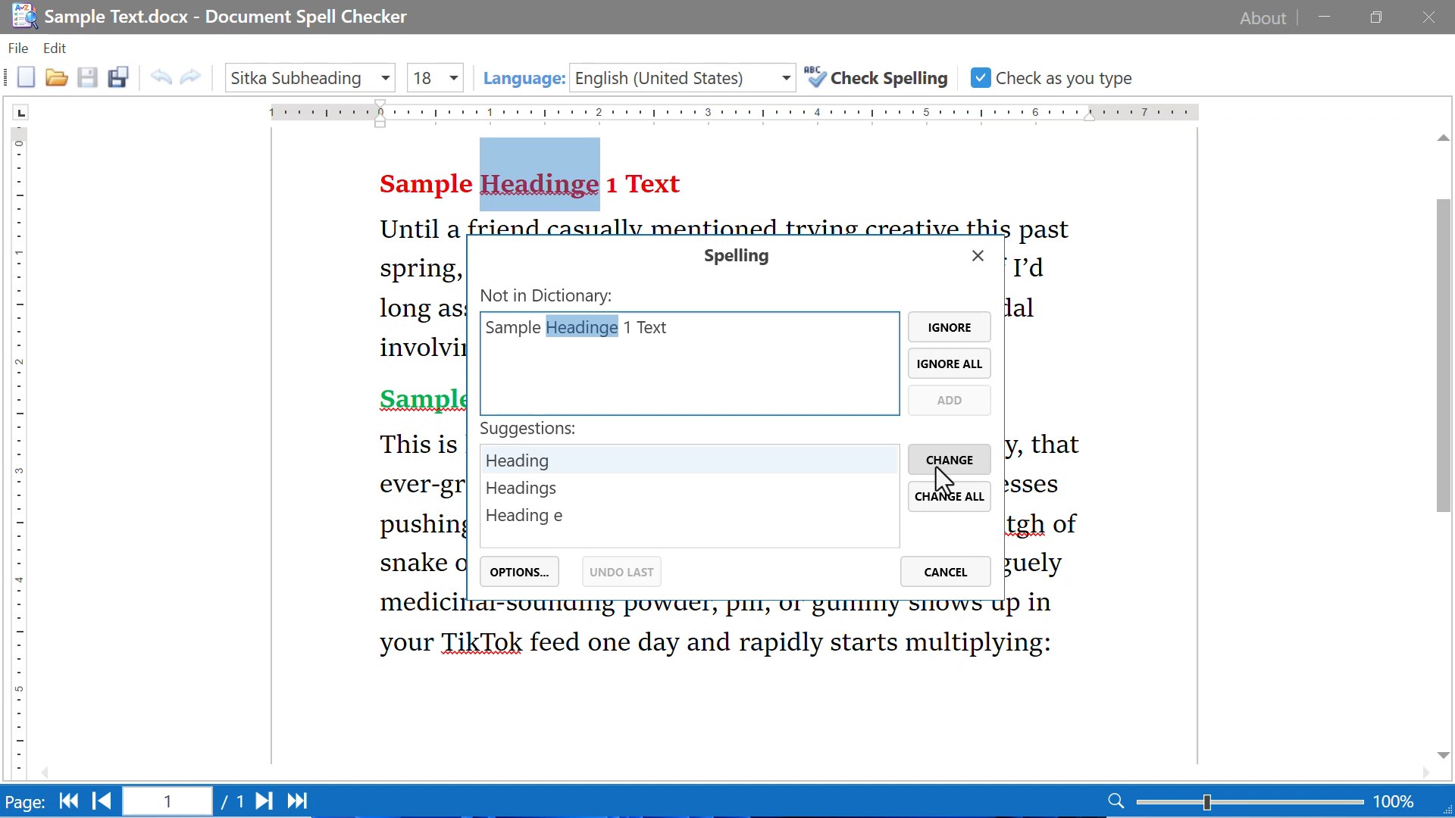
Task: Open the font size 18 dropdown
Action: [453, 78]
